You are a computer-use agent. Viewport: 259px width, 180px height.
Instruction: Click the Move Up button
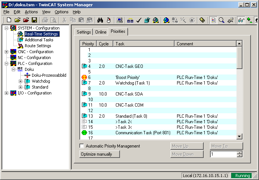click(x=187, y=146)
